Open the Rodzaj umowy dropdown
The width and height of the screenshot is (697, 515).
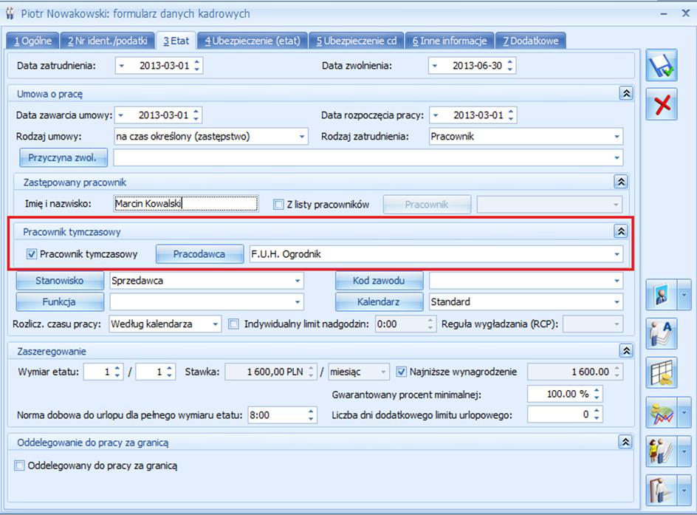(x=302, y=137)
